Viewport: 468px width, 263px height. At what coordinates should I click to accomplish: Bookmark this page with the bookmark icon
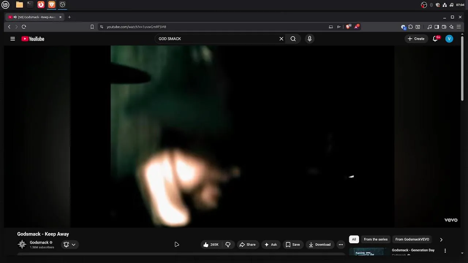click(92, 27)
